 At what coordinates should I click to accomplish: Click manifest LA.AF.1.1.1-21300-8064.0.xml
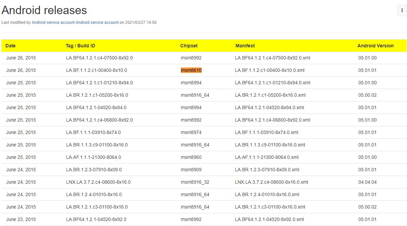(267, 157)
